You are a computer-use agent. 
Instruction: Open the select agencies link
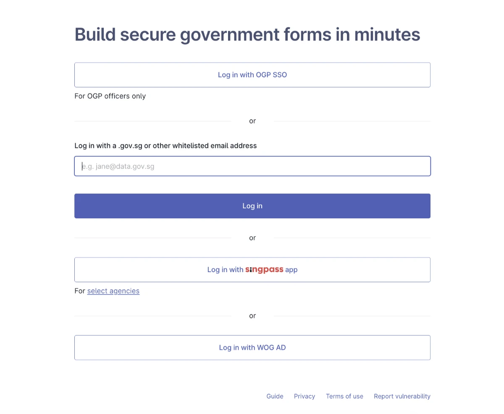pos(113,291)
